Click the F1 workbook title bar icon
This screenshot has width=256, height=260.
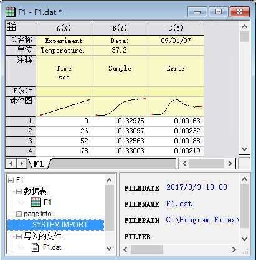click(x=10, y=12)
